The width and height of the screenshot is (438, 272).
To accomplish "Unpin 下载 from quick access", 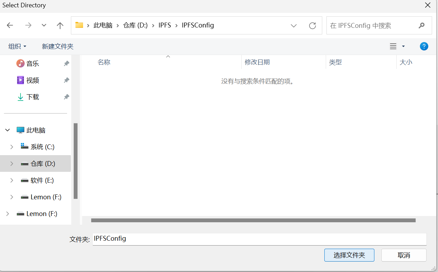I will 66,97.
